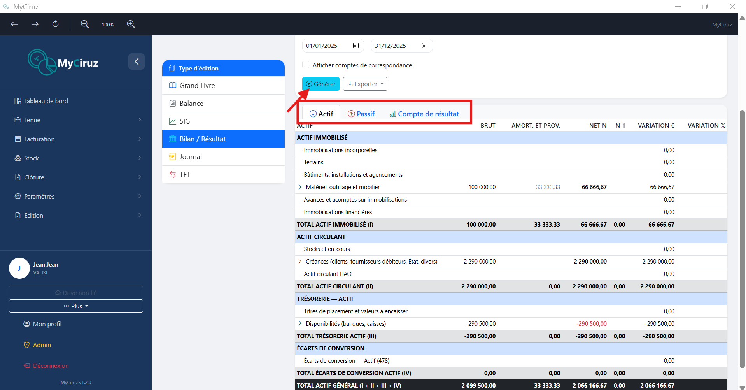746x390 pixels.
Task: Click the reload page icon
Action: click(x=56, y=24)
